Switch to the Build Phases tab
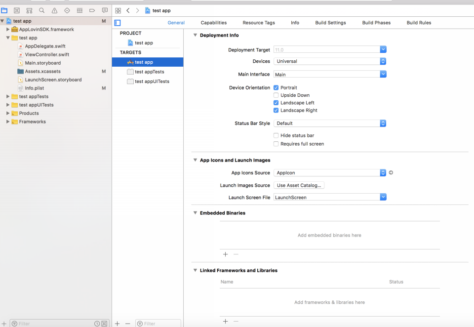Viewport: 474px width, 327px height. [x=376, y=23]
